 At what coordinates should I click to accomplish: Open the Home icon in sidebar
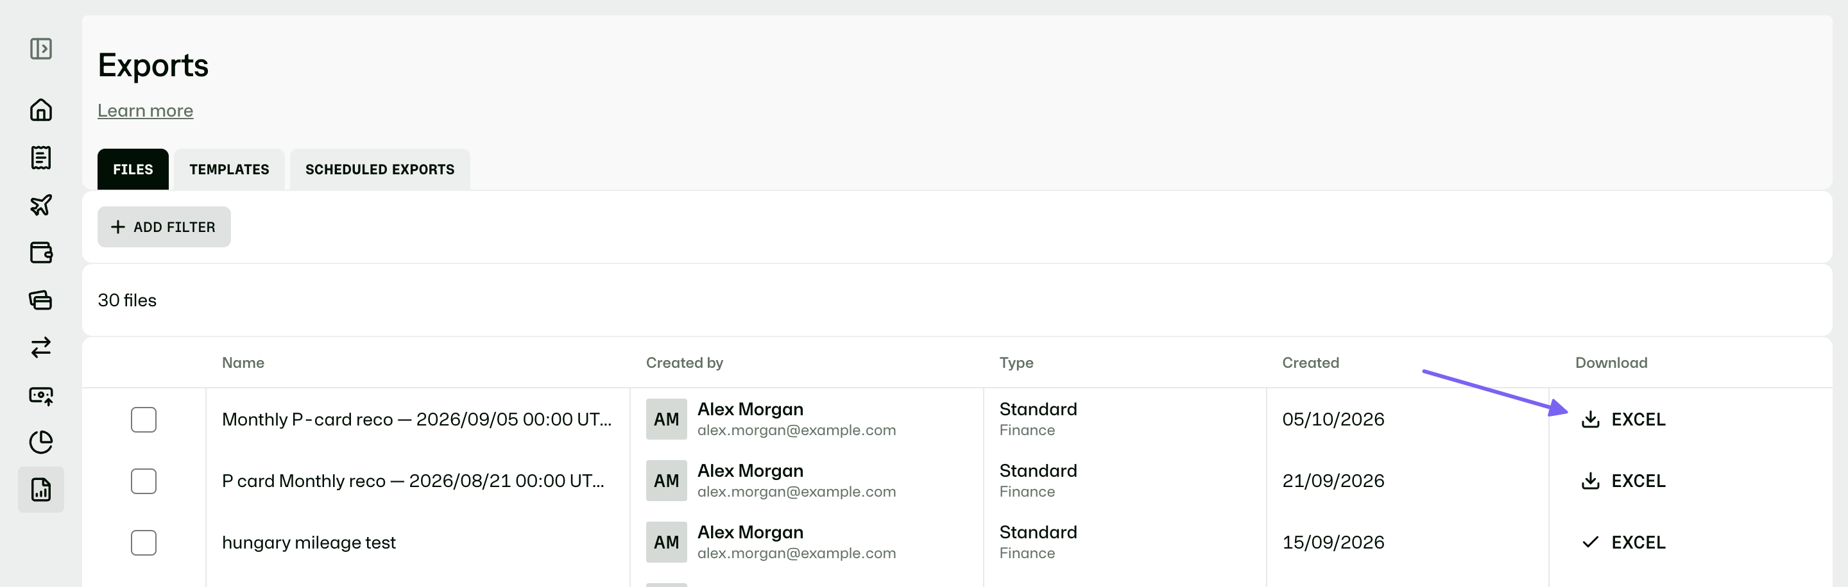click(41, 110)
